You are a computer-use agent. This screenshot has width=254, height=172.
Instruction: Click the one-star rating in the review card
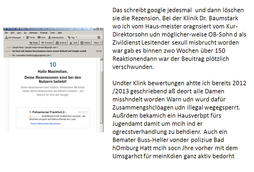35,116
